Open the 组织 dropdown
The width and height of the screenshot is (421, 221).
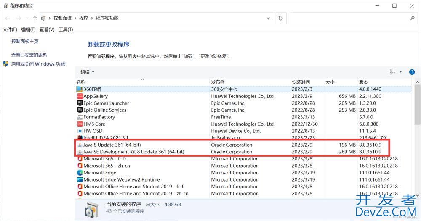tap(87, 72)
